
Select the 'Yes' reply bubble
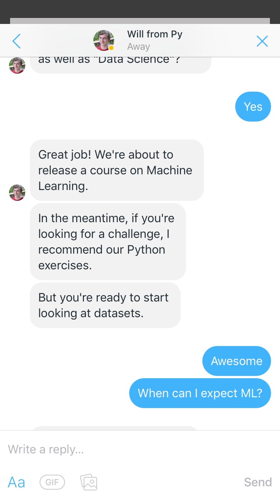pyautogui.click(x=253, y=107)
